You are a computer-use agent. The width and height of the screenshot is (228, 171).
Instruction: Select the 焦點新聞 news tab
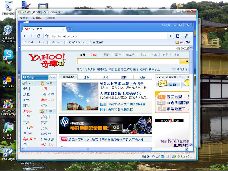coord(68,77)
